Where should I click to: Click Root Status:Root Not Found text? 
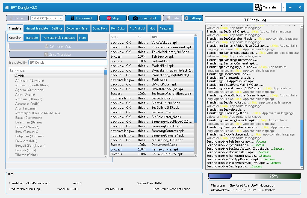pyautogui.click(x=171, y=189)
